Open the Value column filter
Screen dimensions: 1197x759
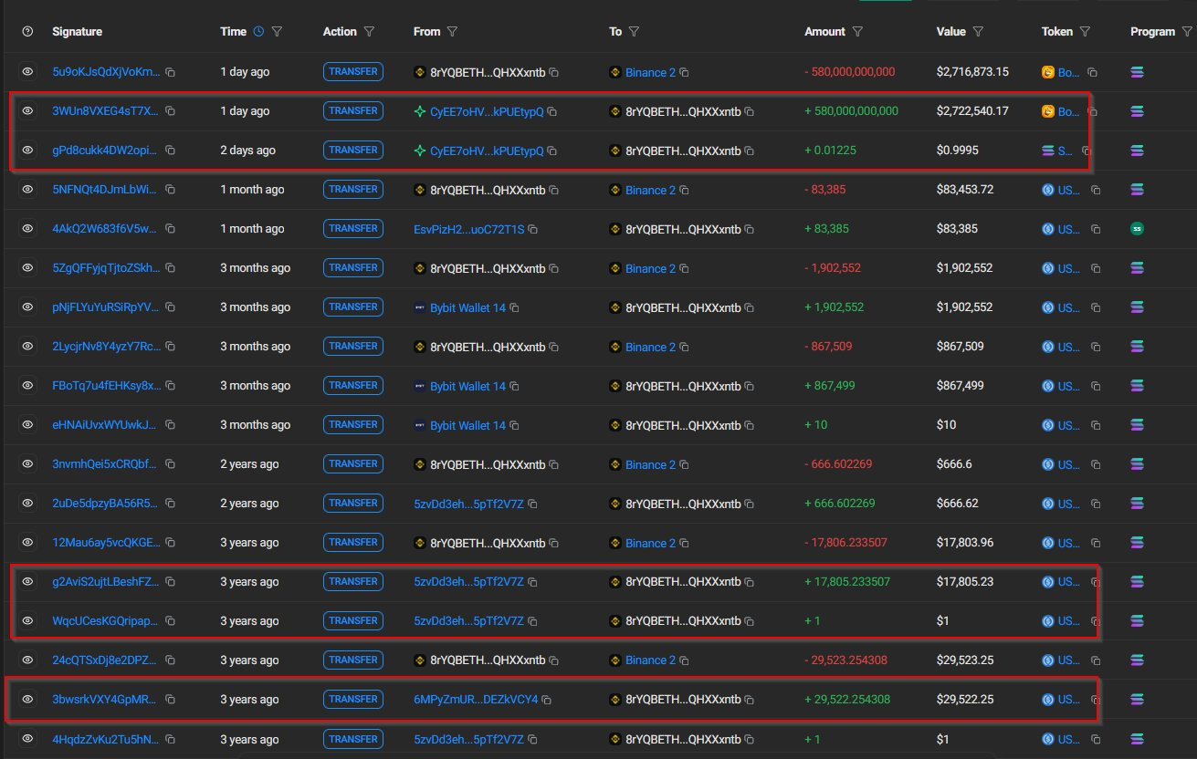coord(978,31)
